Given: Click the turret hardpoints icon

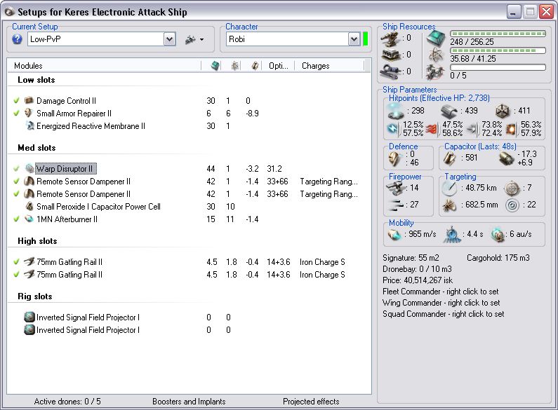Looking at the screenshot, I should (391, 38).
